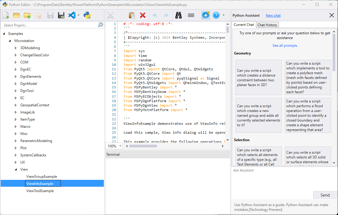The width and height of the screenshot is (338, 215).
Task: Delete selection with red X icon
Action: 143,15
